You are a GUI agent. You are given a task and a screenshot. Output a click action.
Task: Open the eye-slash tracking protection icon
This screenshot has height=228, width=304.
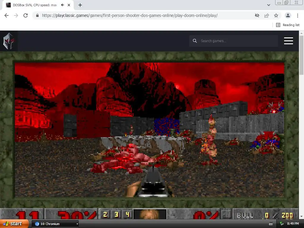(x=257, y=15)
